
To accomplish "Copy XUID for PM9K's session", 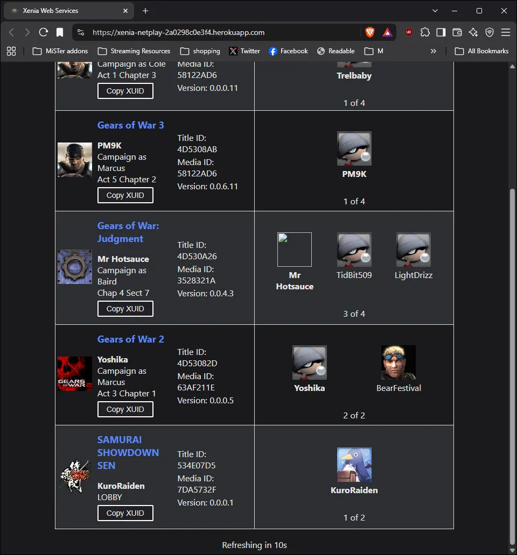I will 125,195.
